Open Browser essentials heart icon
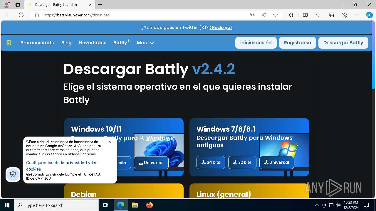 point(344,15)
